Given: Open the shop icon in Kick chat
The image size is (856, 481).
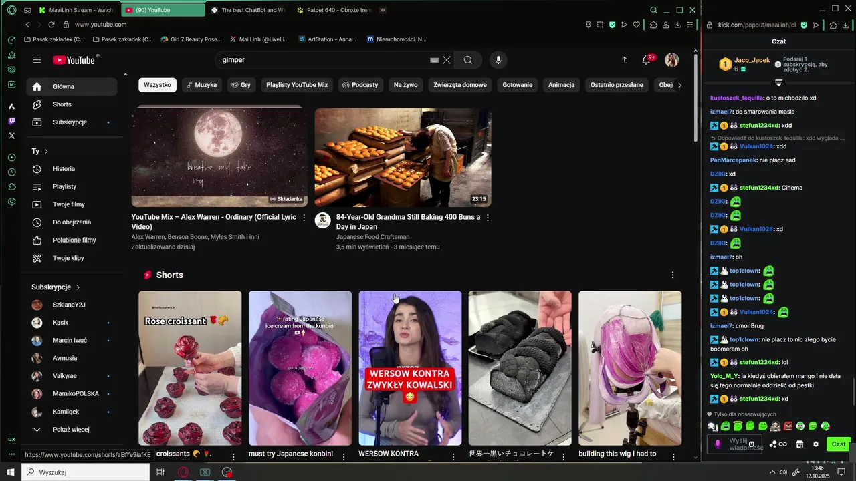Looking at the screenshot, I should point(799,444).
